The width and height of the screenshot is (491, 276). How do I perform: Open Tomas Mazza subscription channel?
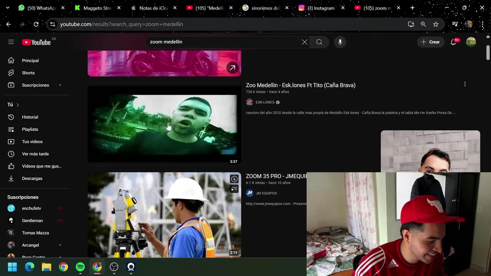pyautogui.click(x=35, y=233)
